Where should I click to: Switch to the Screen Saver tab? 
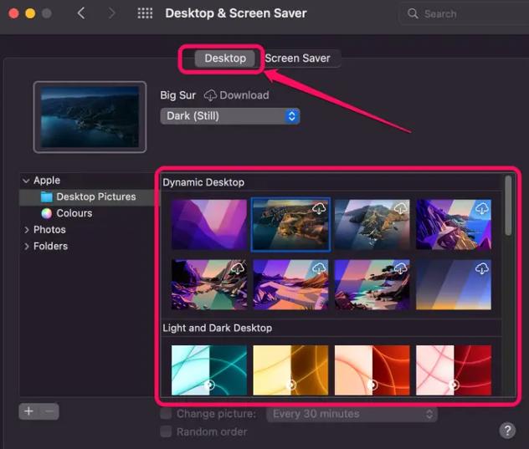click(x=297, y=59)
